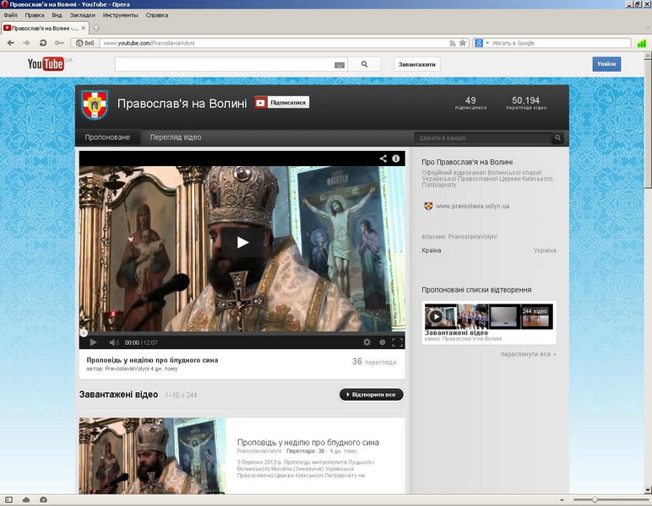Open the Закладки menu
This screenshot has width=652, height=506.
pos(82,15)
